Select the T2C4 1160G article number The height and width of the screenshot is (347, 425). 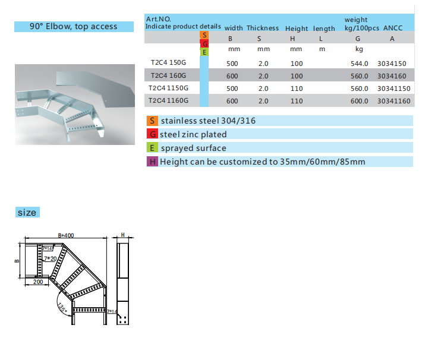coord(168,101)
